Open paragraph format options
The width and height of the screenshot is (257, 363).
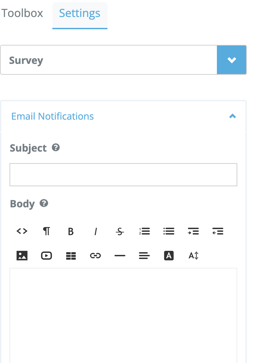point(47,231)
